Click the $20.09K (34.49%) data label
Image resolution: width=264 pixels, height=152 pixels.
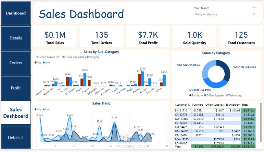click(x=200, y=90)
